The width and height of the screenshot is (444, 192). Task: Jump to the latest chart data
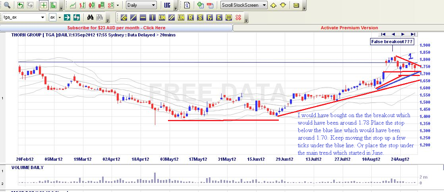pyautogui.click(x=413, y=34)
